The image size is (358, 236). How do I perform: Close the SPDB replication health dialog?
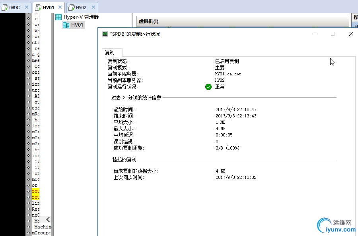pyautogui.click(x=351, y=34)
